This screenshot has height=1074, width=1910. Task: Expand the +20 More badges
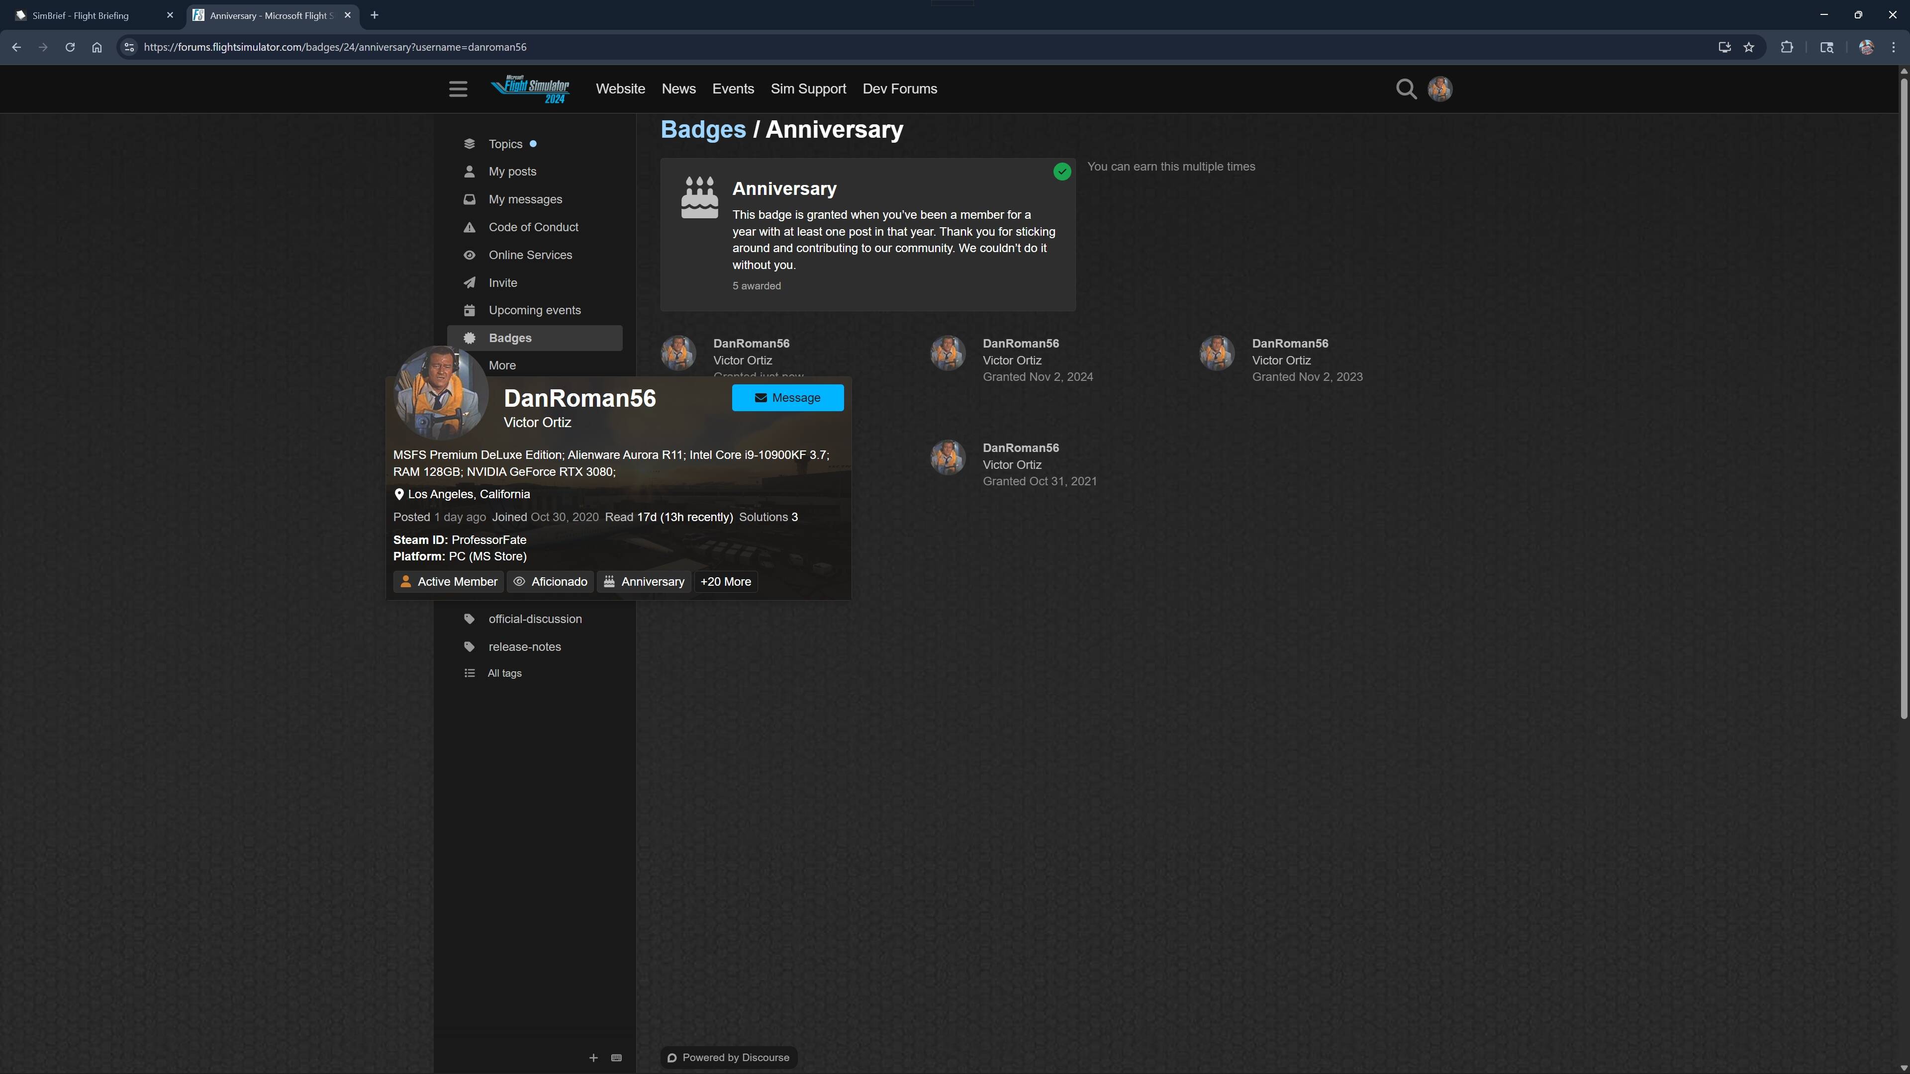click(x=725, y=582)
